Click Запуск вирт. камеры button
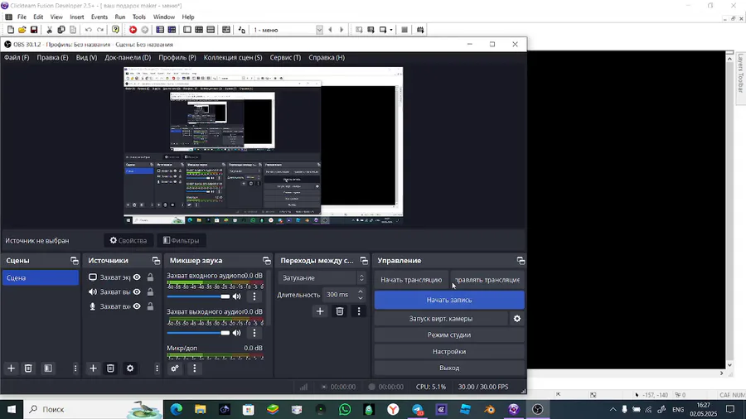Image resolution: width=746 pixels, height=419 pixels. coord(441,319)
